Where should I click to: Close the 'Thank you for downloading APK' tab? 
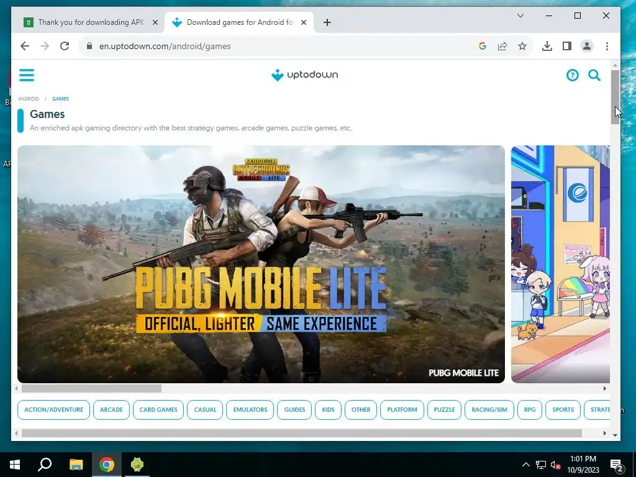(155, 22)
